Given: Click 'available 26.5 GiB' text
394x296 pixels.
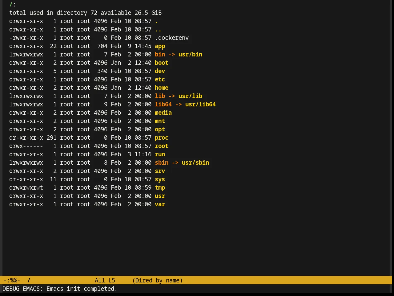Looking at the screenshot, I should 131,13.
